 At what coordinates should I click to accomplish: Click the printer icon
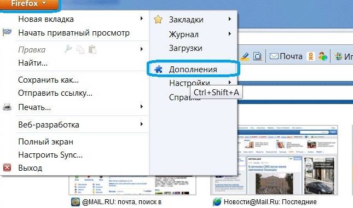(x=7, y=107)
